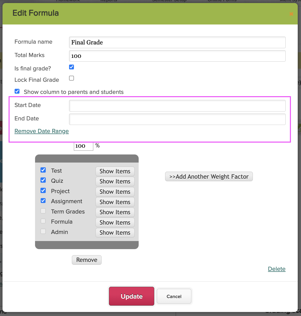
Task: Uncheck the Assignment category checkbox
Action: coord(43,201)
